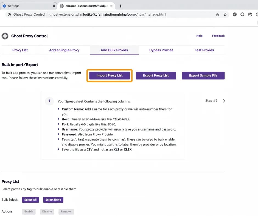Expand Step #2 with the chevron
Viewport: 258px width, 216px height.
pos(224,101)
